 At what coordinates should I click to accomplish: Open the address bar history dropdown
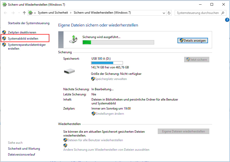coord(164,13)
